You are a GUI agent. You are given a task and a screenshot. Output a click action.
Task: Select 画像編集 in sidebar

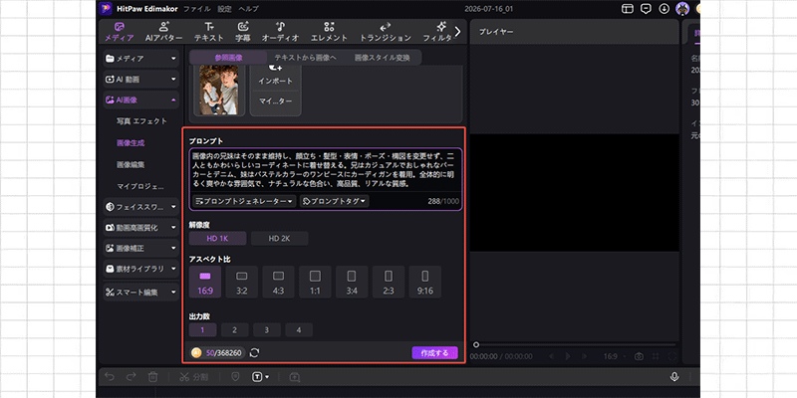pos(131,165)
